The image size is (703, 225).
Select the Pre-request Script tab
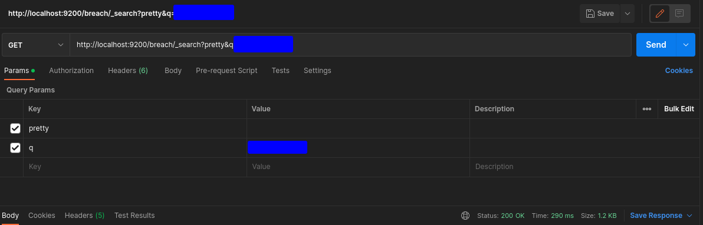(226, 71)
